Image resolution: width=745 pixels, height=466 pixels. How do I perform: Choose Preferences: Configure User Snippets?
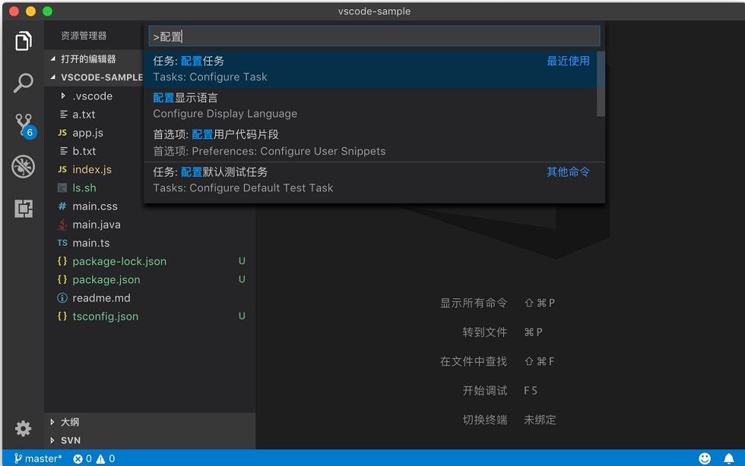(x=374, y=143)
